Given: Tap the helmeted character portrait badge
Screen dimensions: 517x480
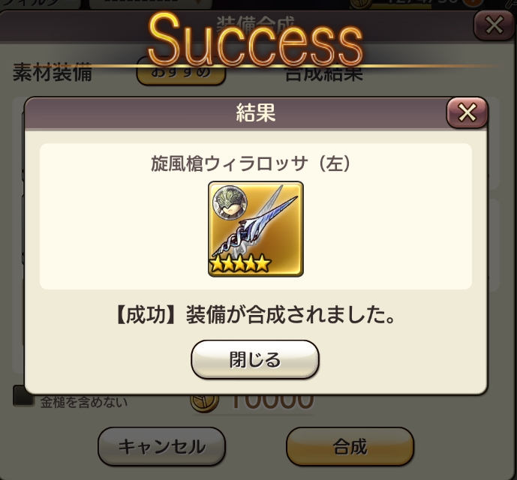Looking at the screenshot, I should (x=230, y=202).
